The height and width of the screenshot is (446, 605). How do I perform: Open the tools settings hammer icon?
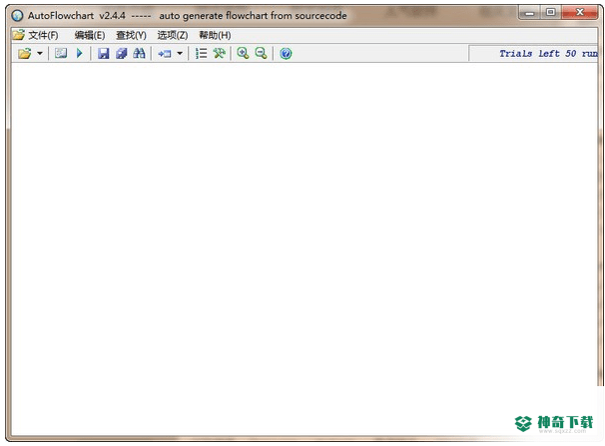[220, 53]
